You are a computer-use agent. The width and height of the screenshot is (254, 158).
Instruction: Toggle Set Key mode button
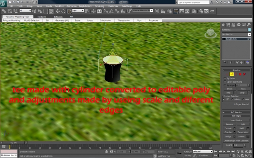tap(188, 155)
